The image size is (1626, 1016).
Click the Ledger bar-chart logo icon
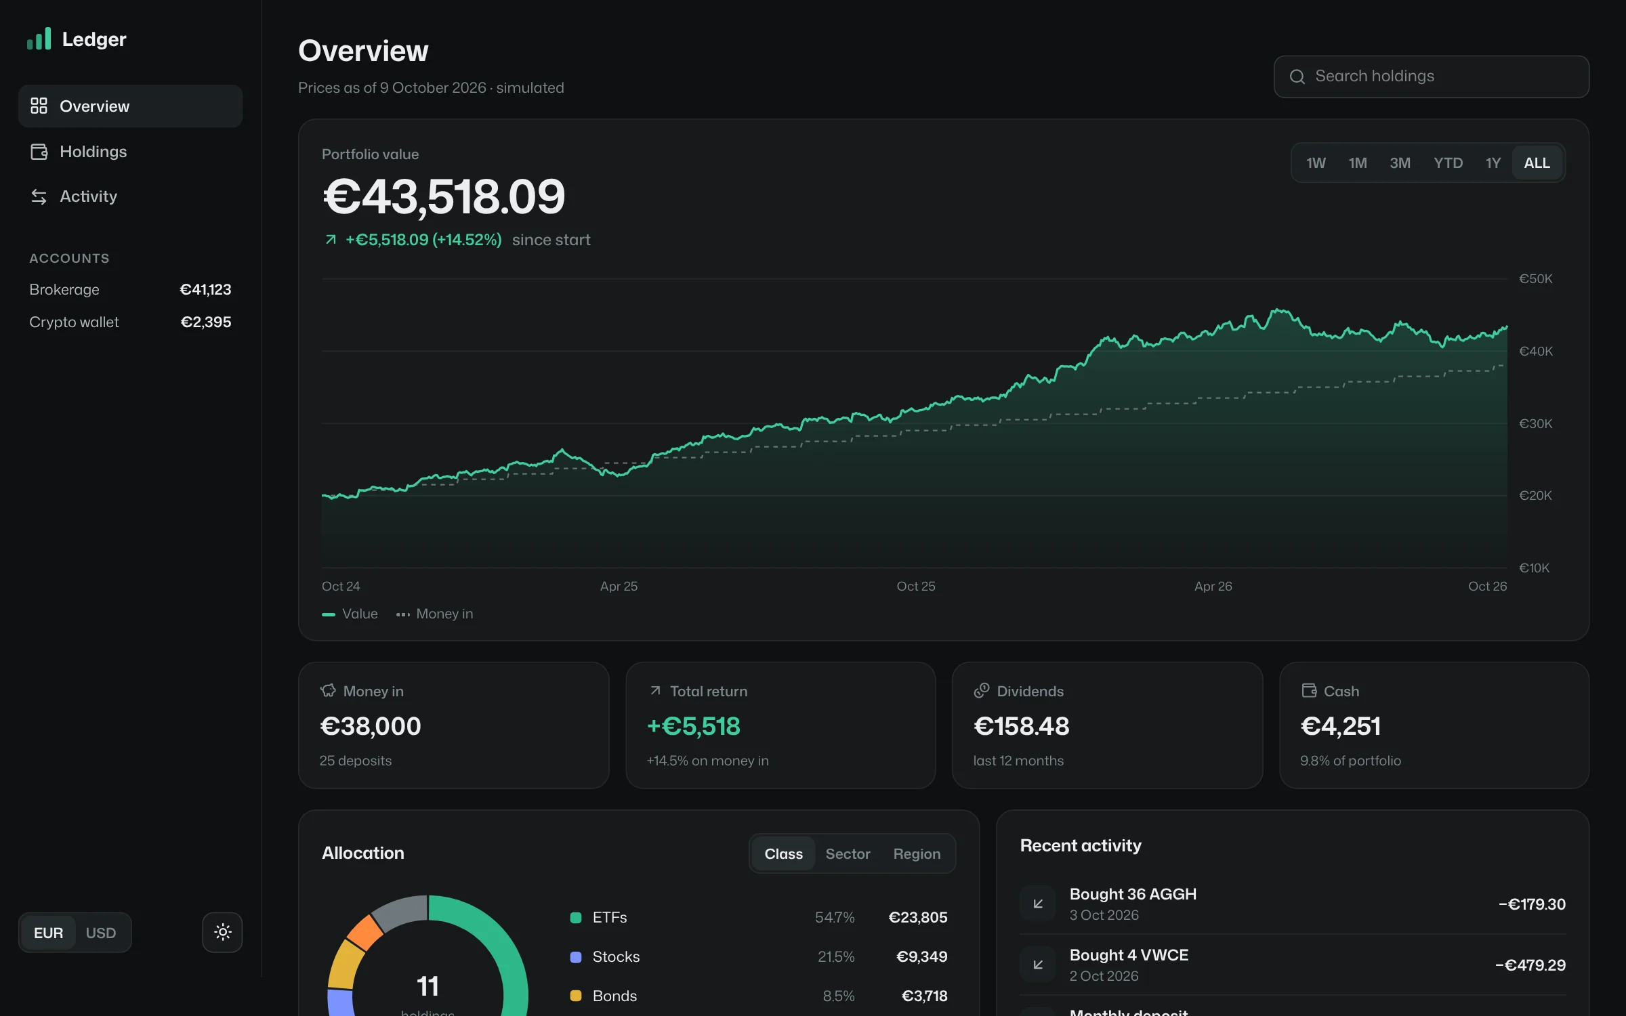coord(39,39)
